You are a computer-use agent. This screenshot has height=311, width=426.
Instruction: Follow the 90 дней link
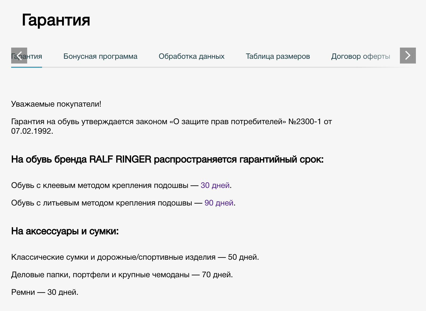[219, 203]
